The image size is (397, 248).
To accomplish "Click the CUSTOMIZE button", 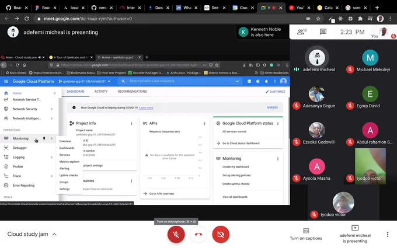I will point(275,92).
